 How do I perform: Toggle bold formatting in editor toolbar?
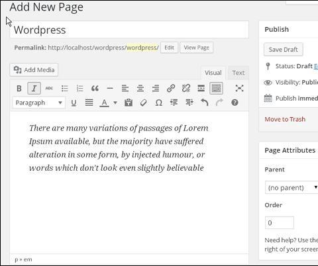coord(19,89)
